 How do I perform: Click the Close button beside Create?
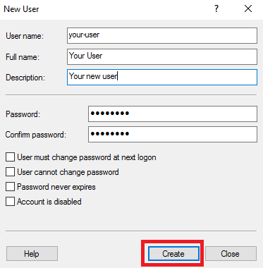click(x=231, y=254)
